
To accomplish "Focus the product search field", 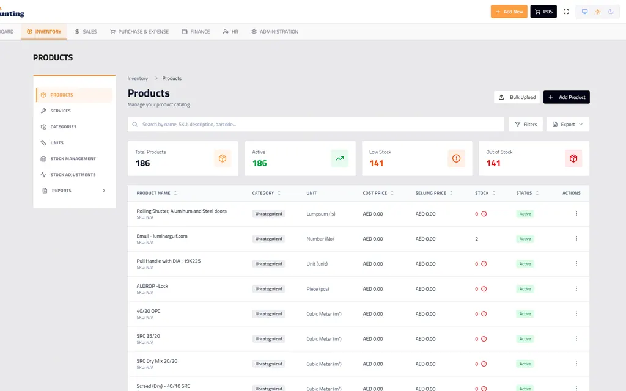I will pos(316,125).
